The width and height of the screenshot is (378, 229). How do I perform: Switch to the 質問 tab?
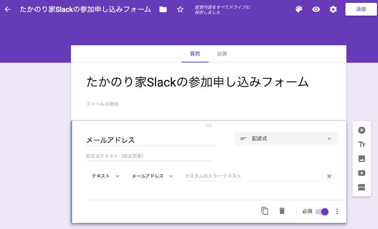pos(195,54)
